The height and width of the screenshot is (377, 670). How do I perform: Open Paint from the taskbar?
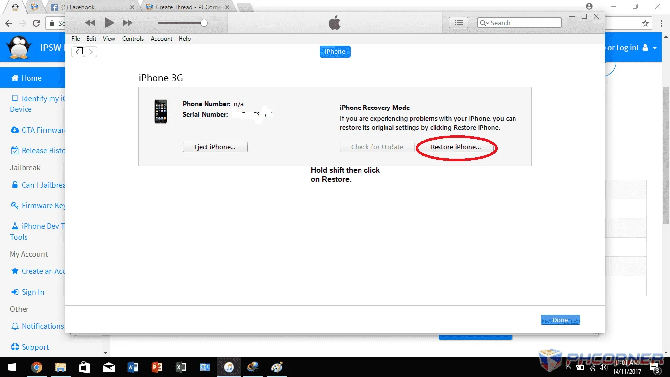tap(277, 367)
